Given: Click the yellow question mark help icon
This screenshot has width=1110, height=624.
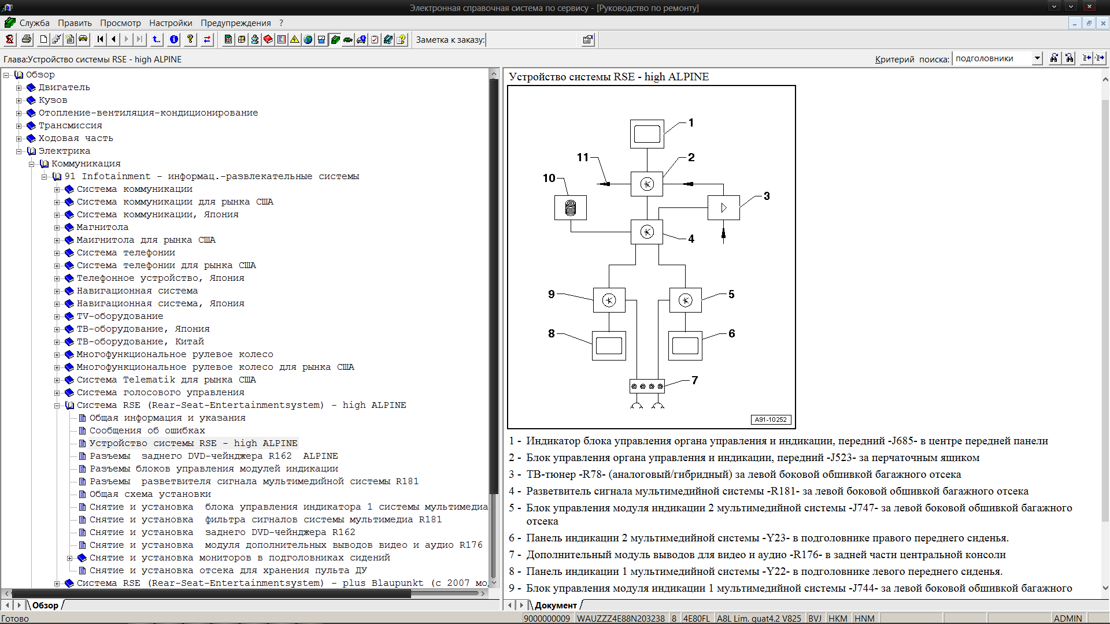Looking at the screenshot, I should click(190, 40).
